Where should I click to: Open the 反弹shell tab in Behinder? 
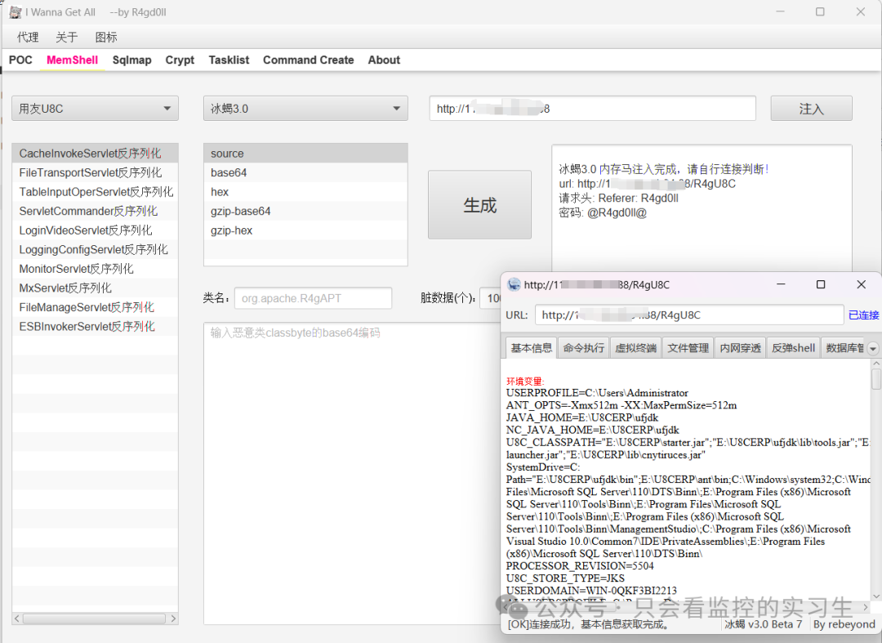click(793, 348)
